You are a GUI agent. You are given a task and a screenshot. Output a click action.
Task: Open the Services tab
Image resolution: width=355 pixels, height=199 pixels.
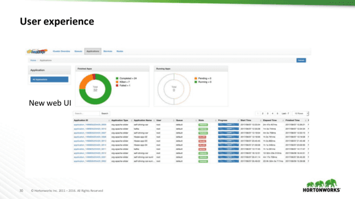point(108,51)
